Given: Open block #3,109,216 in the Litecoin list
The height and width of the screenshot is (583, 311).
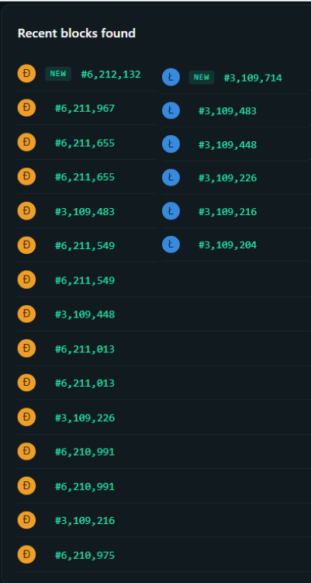Looking at the screenshot, I should pos(227,212).
